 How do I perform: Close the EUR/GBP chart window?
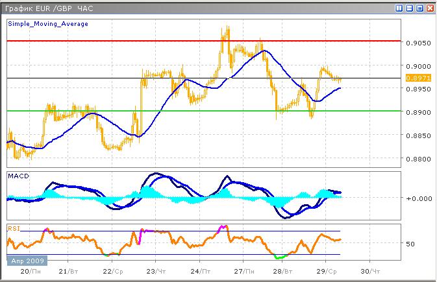click(429, 8)
